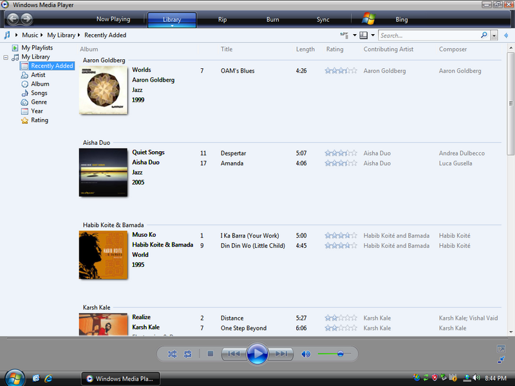Viewport: 515px width, 386px height.
Task: Sort by the Composer column header
Action: click(x=453, y=50)
